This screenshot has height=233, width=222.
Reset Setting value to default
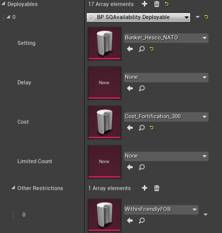click(x=151, y=49)
